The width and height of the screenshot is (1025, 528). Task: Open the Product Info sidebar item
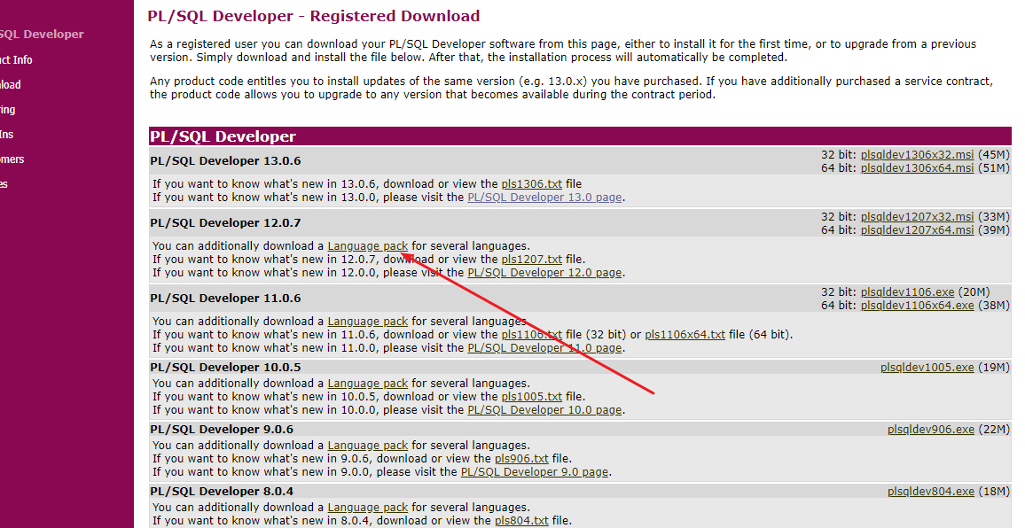tap(16, 59)
